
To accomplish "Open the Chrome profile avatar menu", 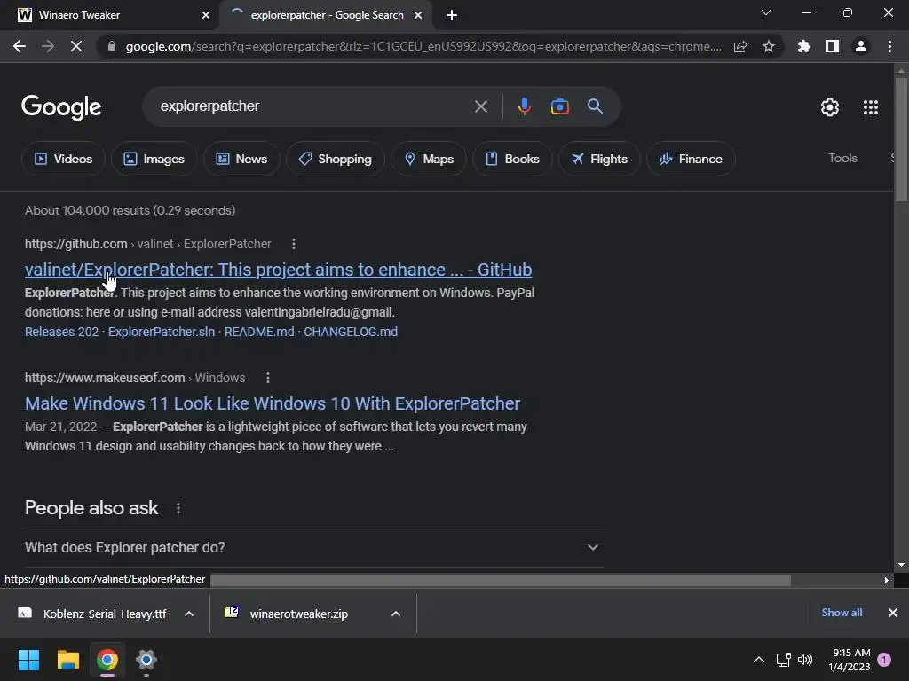I will (861, 46).
